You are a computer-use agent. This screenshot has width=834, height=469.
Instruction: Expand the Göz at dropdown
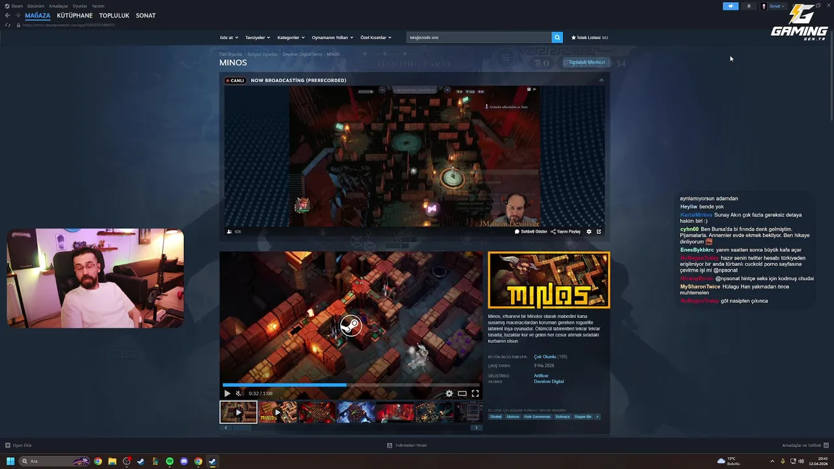[x=229, y=37]
